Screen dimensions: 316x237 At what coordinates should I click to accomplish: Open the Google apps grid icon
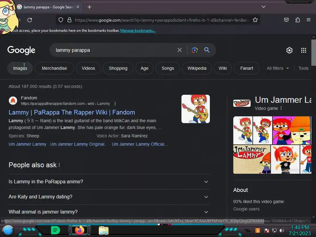click(x=304, y=50)
